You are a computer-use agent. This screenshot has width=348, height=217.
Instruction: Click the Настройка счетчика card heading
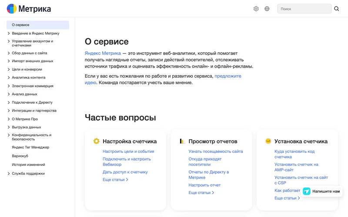pos(130,141)
